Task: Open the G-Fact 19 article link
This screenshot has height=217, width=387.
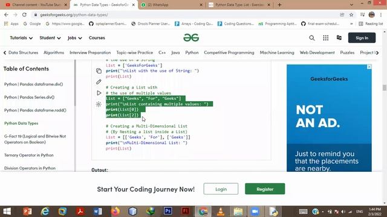Action: (35, 139)
